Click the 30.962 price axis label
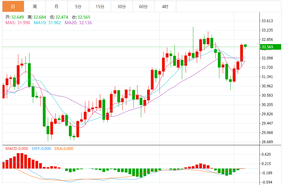283x185 pixels. tap(267, 86)
